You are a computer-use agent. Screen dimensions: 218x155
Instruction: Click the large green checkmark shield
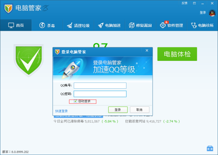(x=28, y=60)
